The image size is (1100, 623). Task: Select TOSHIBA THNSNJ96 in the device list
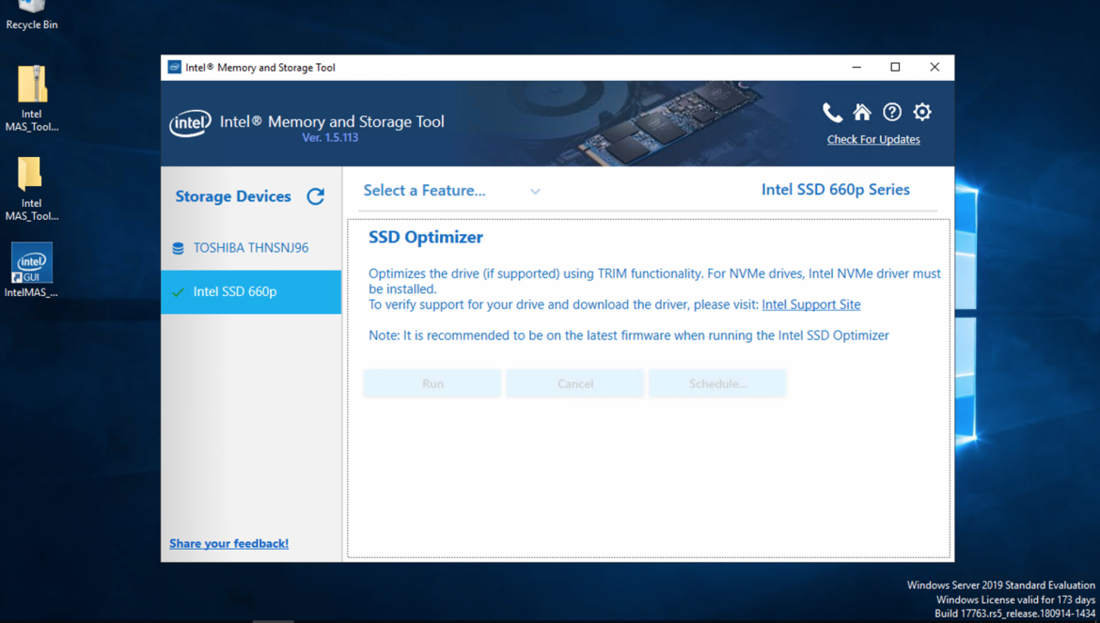(251, 248)
